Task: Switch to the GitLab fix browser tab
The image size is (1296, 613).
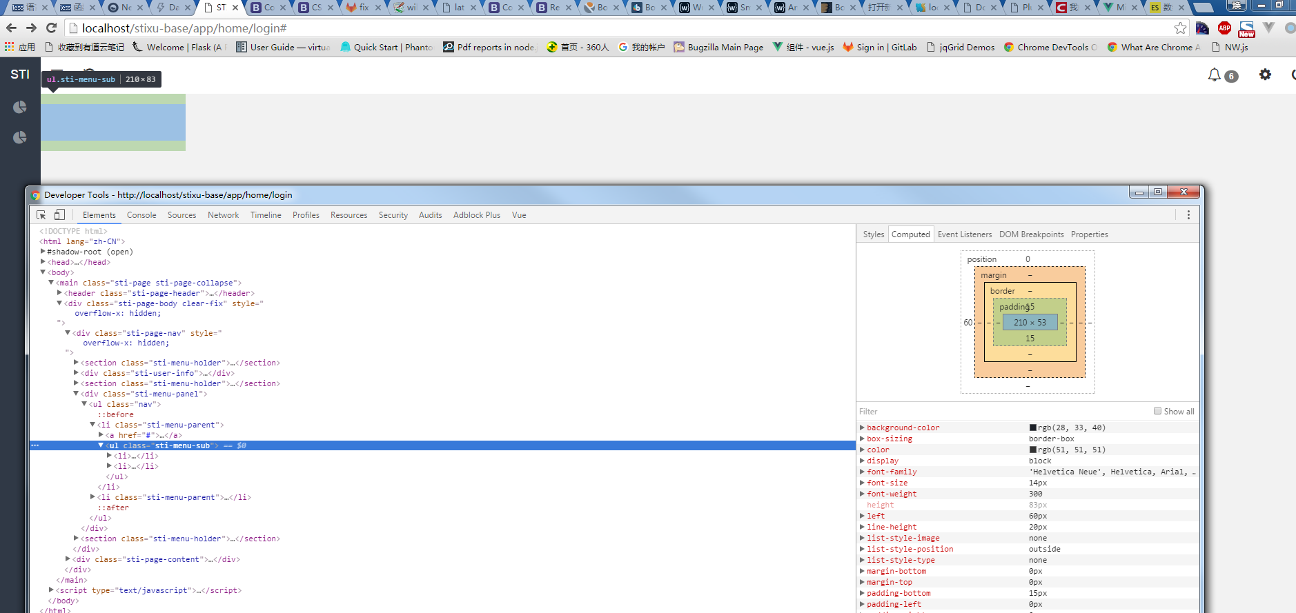Action: (x=362, y=8)
